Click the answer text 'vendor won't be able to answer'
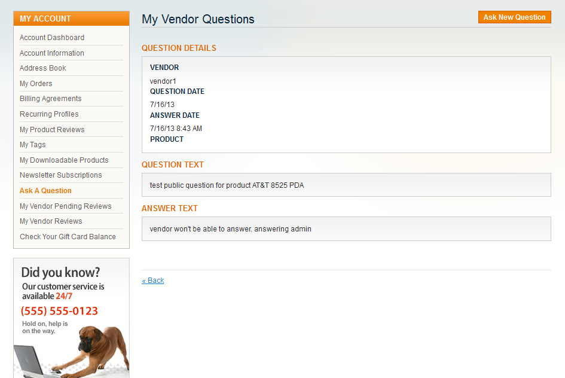The image size is (565, 378). 230,229
